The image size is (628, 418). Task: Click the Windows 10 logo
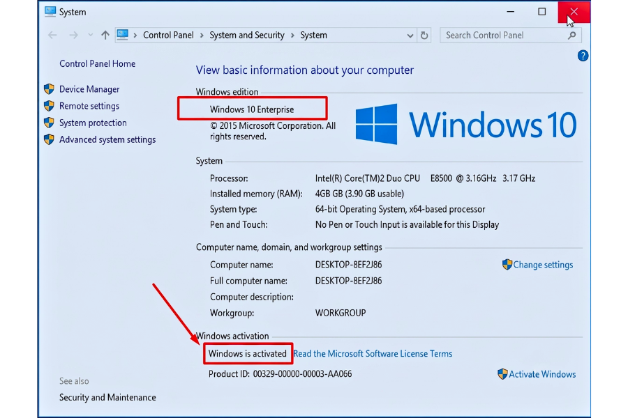coord(466,125)
